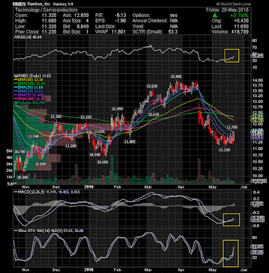Select the VWAP value 11.601

tap(118, 31)
